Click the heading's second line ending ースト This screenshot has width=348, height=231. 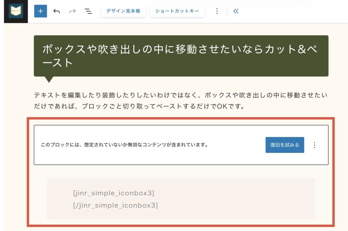click(58, 63)
